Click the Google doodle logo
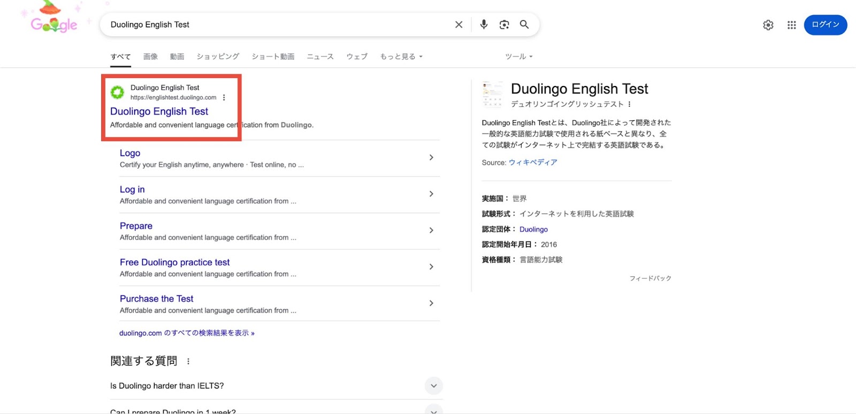Image resolution: width=856 pixels, height=414 pixels. click(x=54, y=19)
